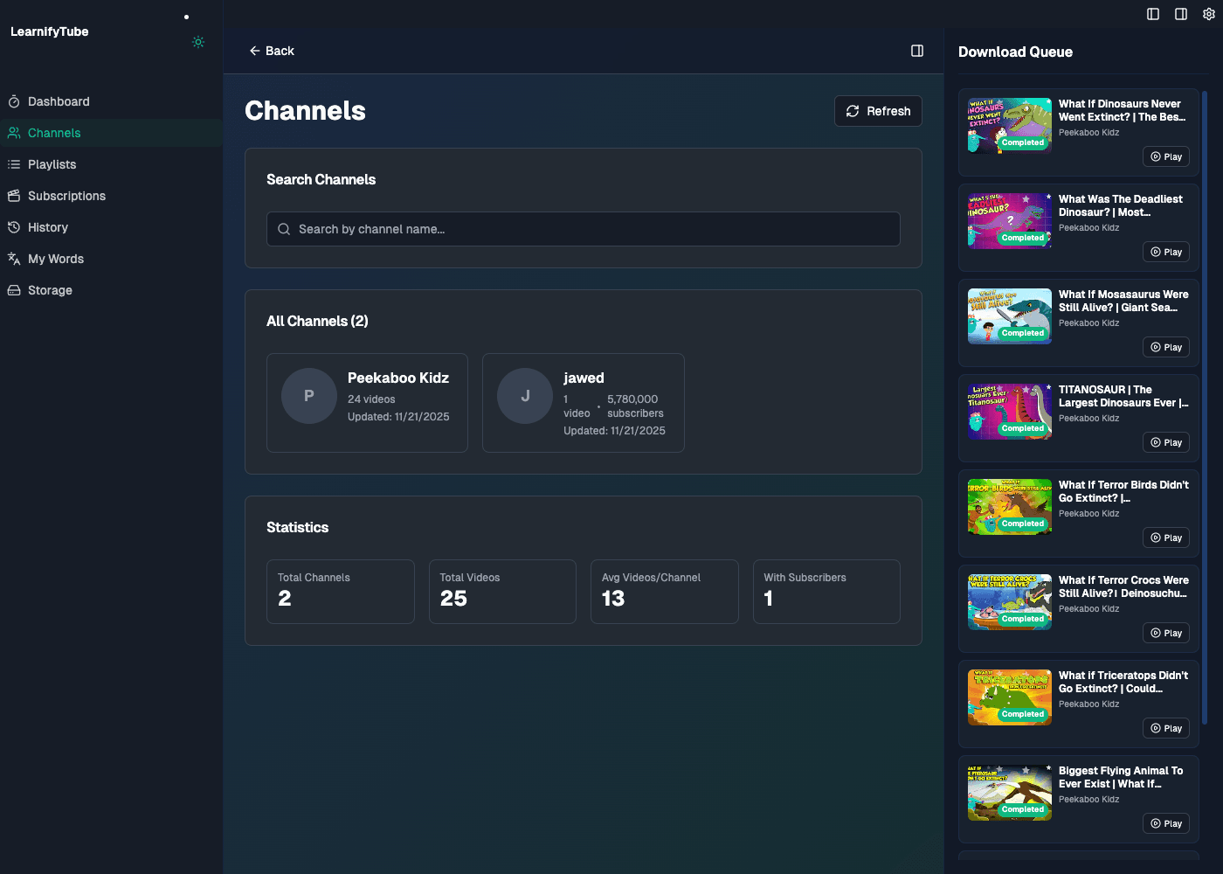This screenshot has height=874, width=1223.
Task: Toggle the left sidebar panel icon
Action: [x=1152, y=14]
